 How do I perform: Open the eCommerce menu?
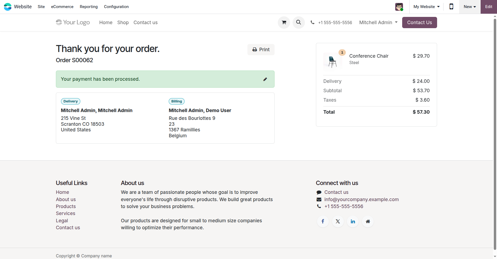[x=62, y=7]
